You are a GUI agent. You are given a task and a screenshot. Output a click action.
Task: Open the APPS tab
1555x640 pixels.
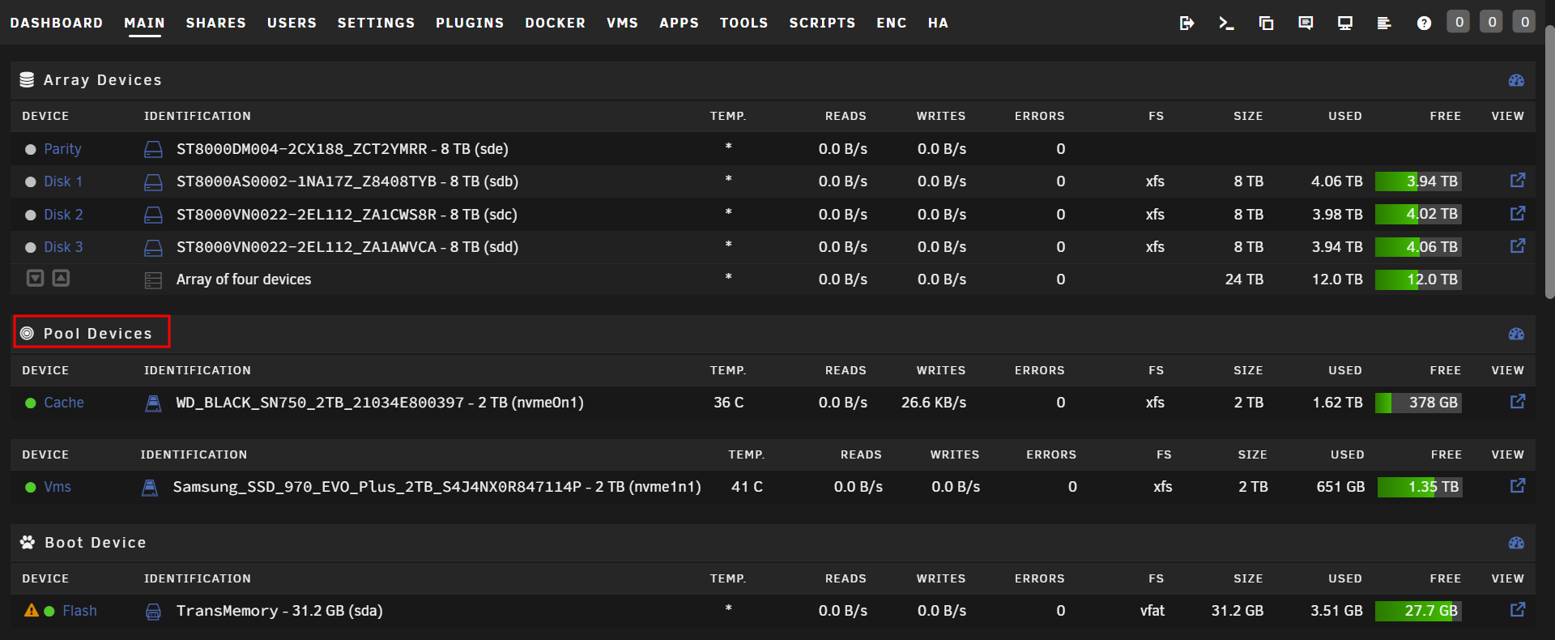(680, 23)
